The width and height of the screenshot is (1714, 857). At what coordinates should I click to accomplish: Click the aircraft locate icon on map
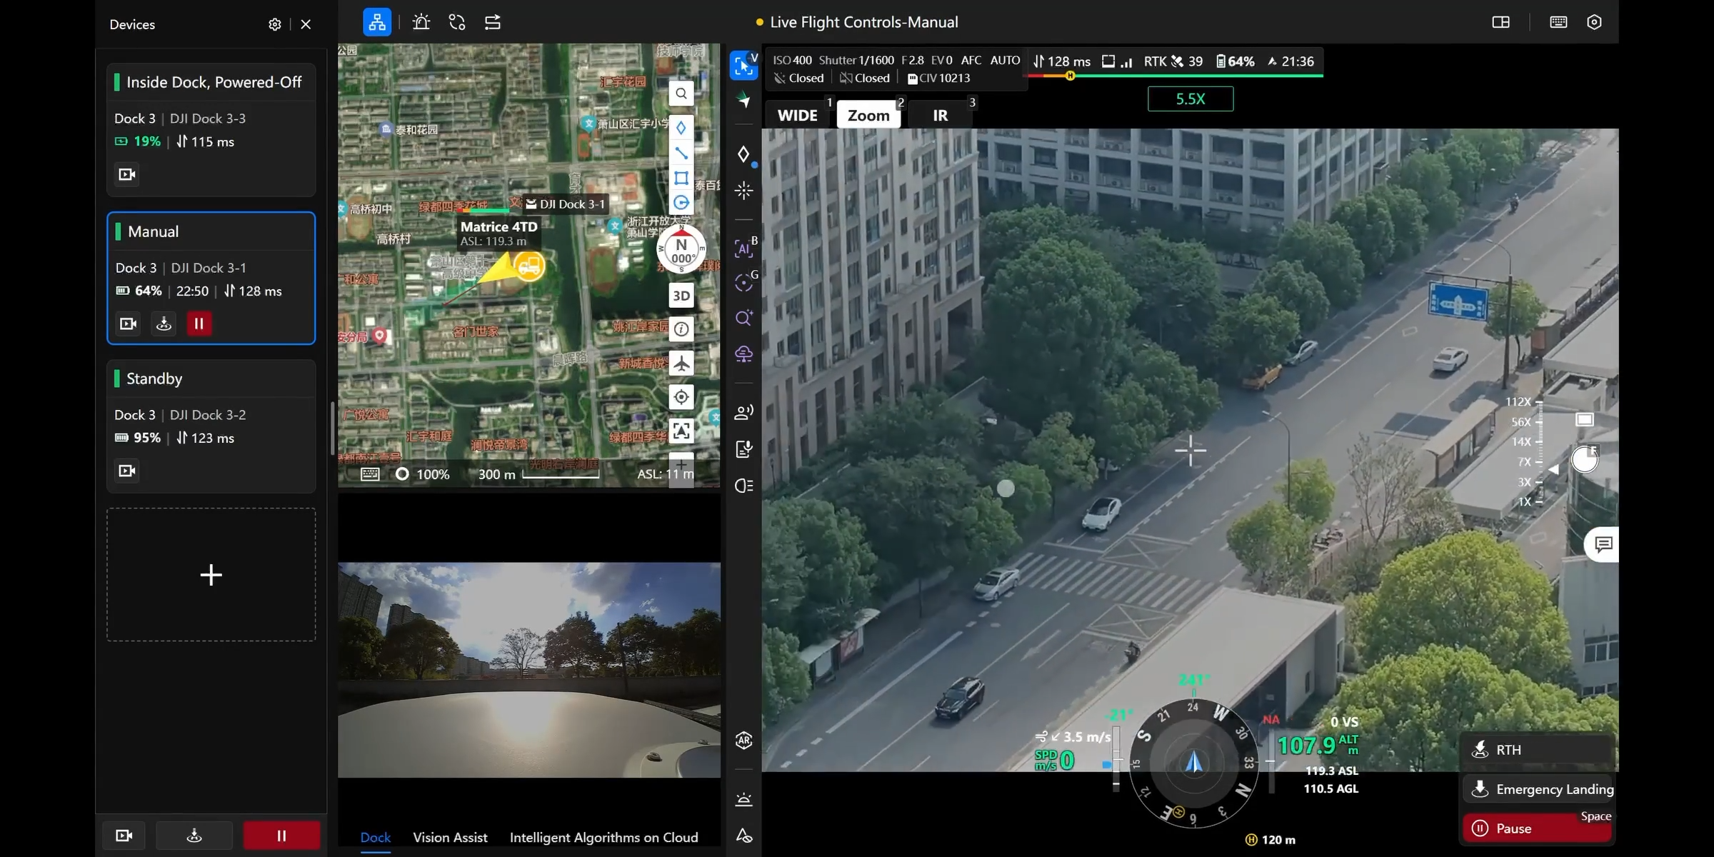pyautogui.click(x=681, y=364)
